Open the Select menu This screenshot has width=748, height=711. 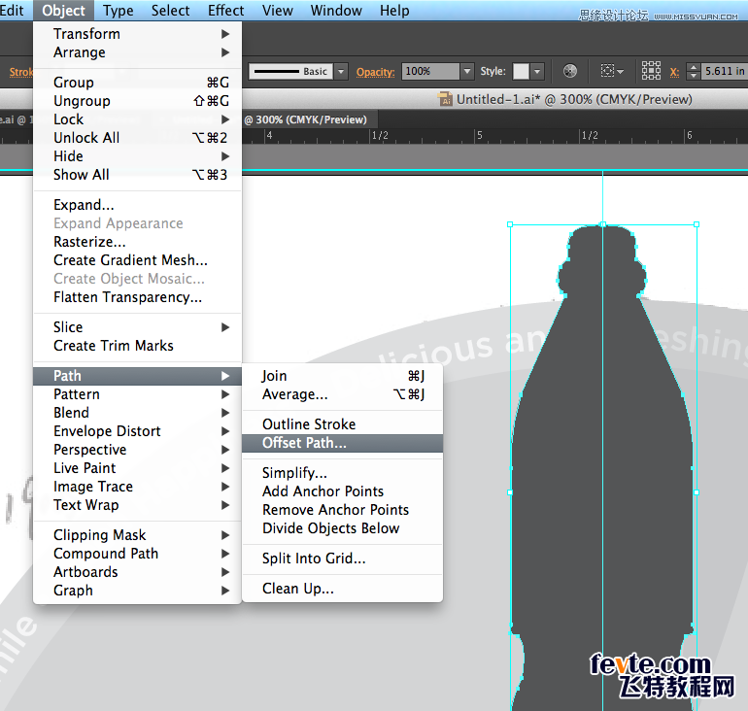click(170, 11)
